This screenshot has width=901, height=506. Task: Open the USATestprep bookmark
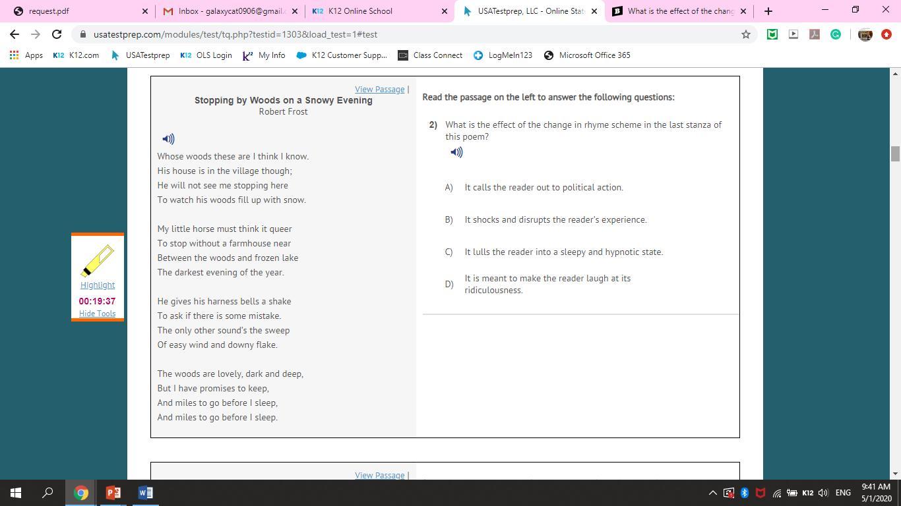coord(140,55)
